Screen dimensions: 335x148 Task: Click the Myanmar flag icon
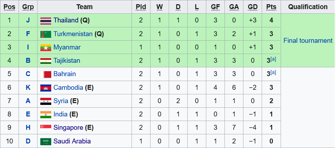(x=46, y=47)
